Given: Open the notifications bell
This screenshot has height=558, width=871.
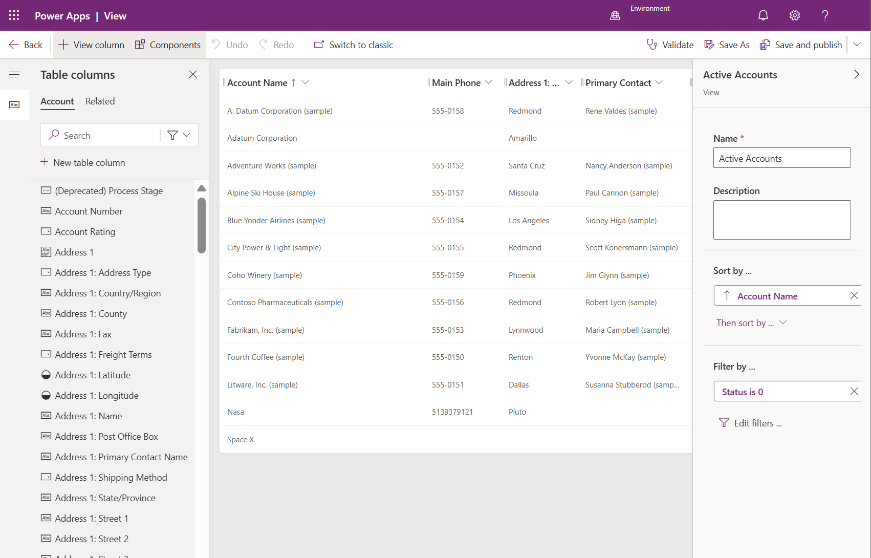Looking at the screenshot, I should (763, 15).
